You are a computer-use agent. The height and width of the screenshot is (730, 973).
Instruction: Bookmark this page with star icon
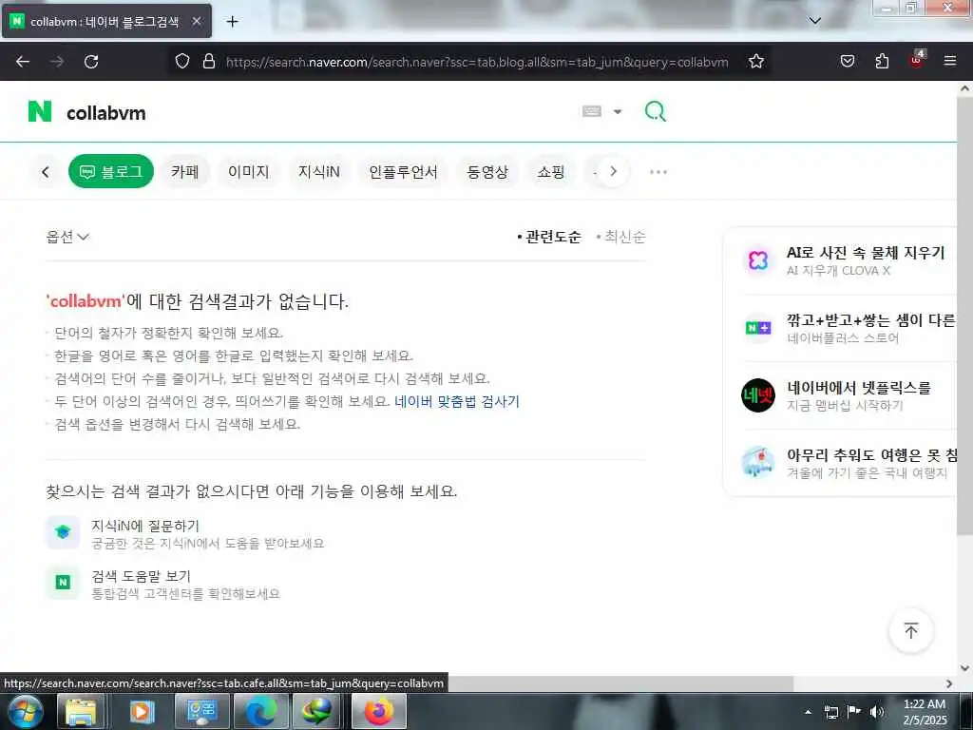pyautogui.click(x=755, y=62)
